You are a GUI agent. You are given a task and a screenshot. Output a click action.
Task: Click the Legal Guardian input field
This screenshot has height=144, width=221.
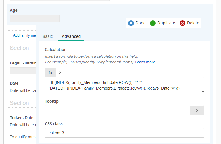23,71
